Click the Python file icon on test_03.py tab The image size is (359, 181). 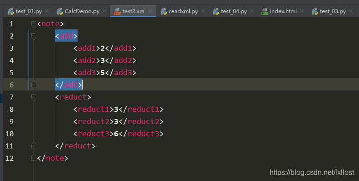315,11
